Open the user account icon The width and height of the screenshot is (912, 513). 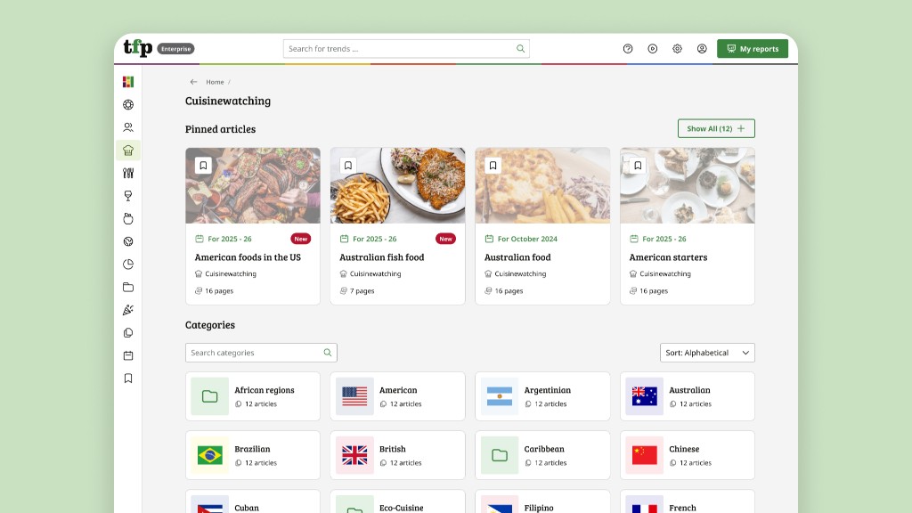[x=702, y=49]
